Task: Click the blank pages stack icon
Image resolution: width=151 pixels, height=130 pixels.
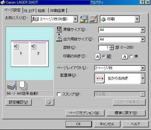Action: click(23, 85)
